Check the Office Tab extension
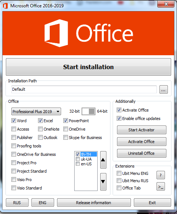This screenshot has height=214, width=177. point(119,188)
